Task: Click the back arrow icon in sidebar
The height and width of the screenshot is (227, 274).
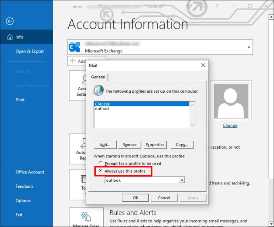Action: [10, 21]
